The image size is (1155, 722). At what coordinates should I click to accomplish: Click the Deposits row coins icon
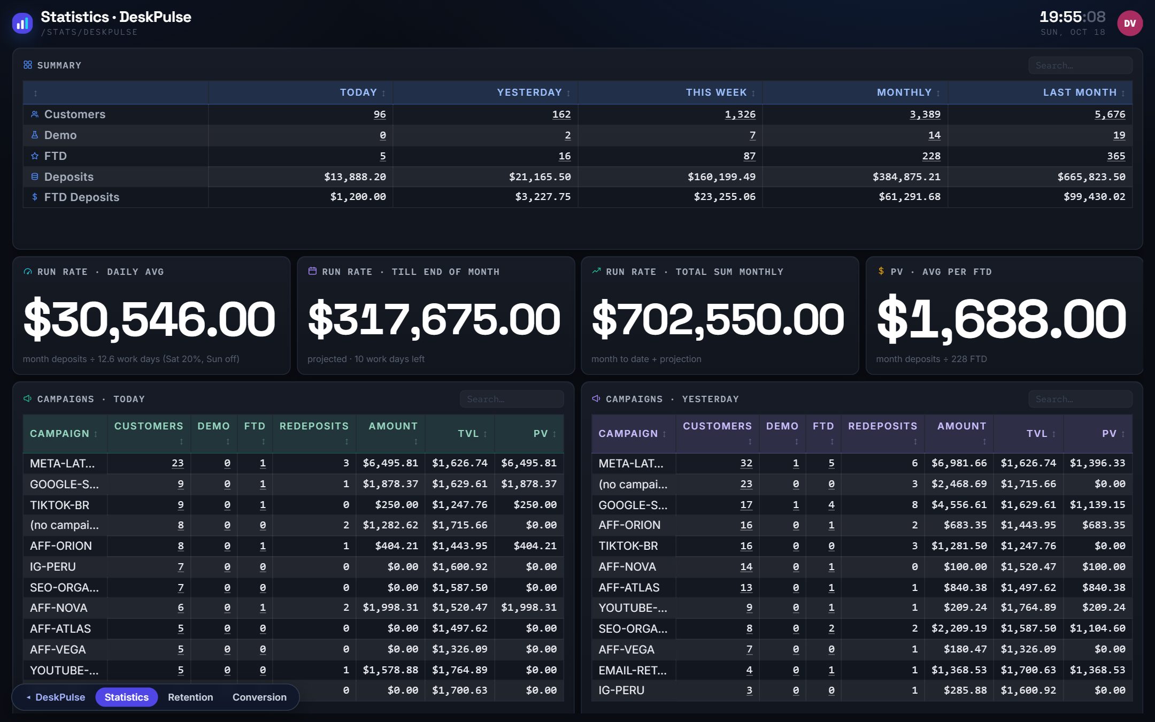coord(35,176)
